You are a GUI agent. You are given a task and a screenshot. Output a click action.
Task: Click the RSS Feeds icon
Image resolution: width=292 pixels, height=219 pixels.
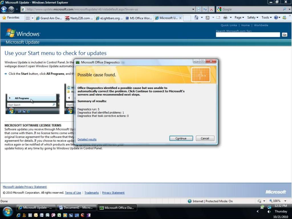pyautogui.click(x=208, y=18)
